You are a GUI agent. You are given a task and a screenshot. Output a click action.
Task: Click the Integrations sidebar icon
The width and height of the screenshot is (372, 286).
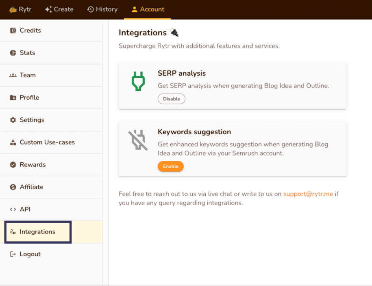(x=13, y=232)
